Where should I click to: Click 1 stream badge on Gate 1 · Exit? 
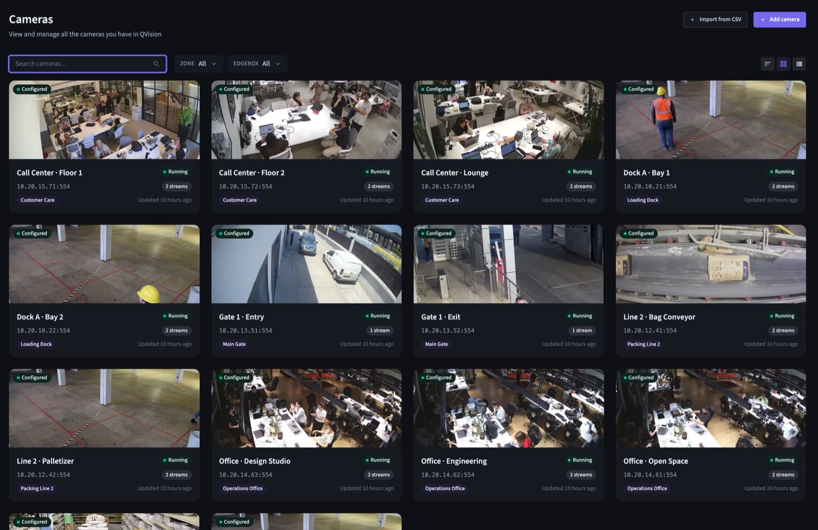pos(582,330)
